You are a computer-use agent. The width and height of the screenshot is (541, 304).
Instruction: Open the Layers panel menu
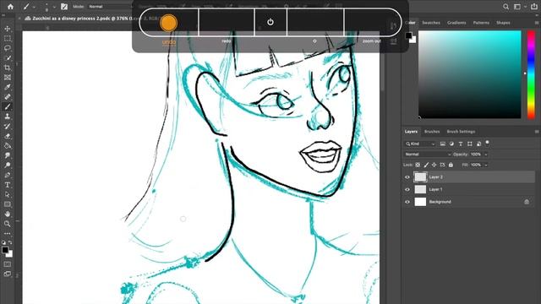tap(537, 132)
